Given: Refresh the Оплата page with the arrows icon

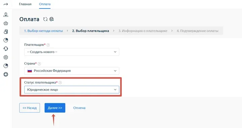Looking at the screenshot, I should click(45, 19).
